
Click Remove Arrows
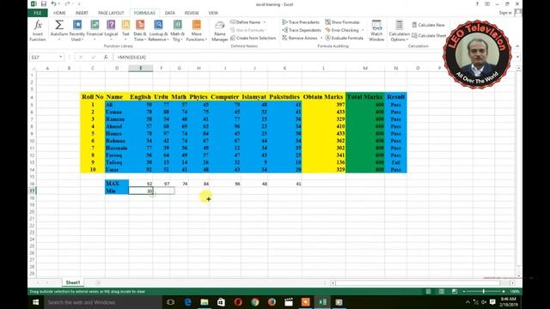point(300,38)
